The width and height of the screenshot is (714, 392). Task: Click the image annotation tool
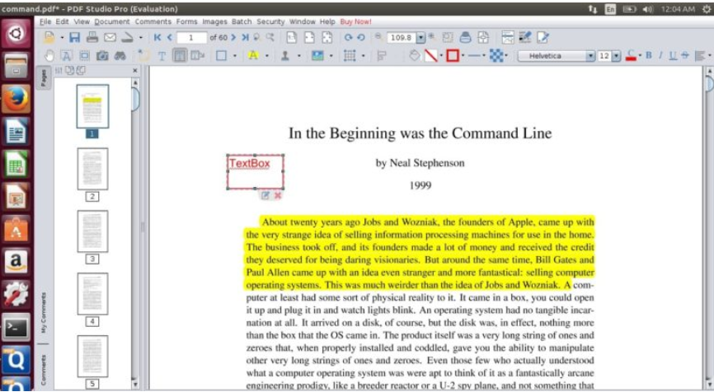pyautogui.click(x=317, y=56)
